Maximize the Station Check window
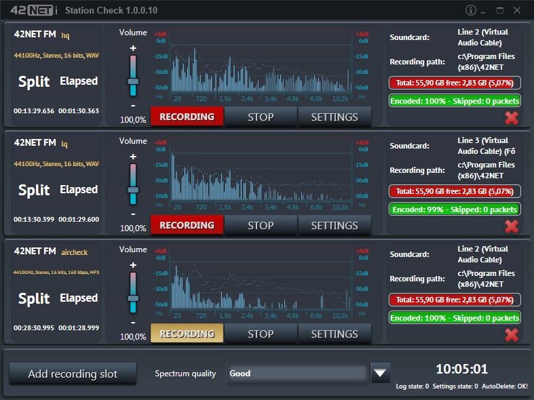534x400 pixels. (x=500, y=11)
